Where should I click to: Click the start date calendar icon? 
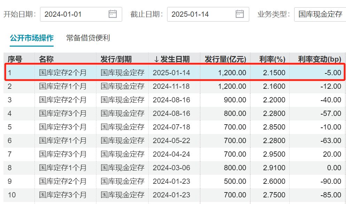click(112, 14)
